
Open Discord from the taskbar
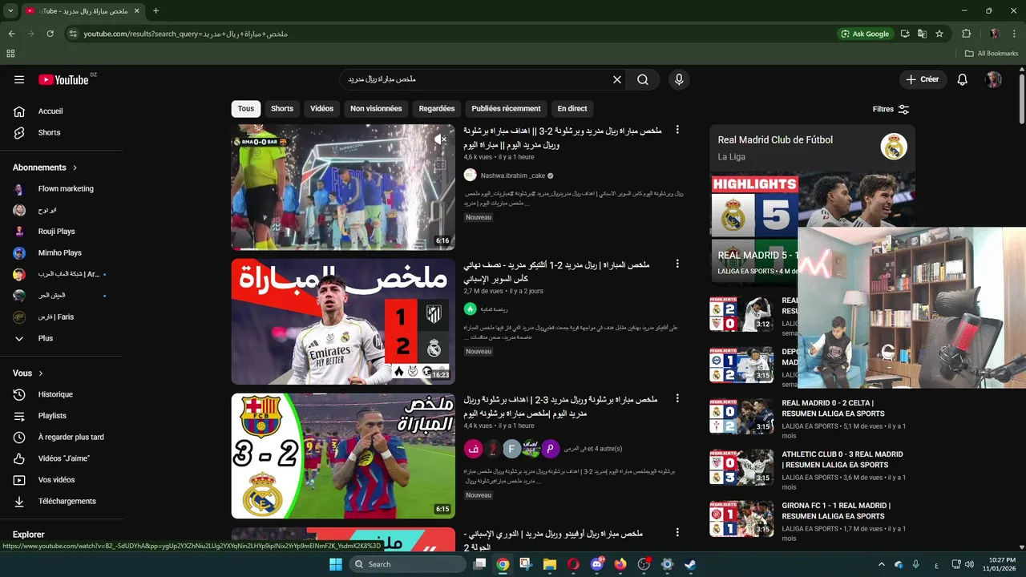coord(596,564)
